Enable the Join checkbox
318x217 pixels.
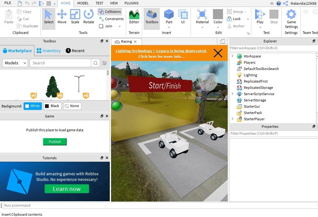(101, 26)
